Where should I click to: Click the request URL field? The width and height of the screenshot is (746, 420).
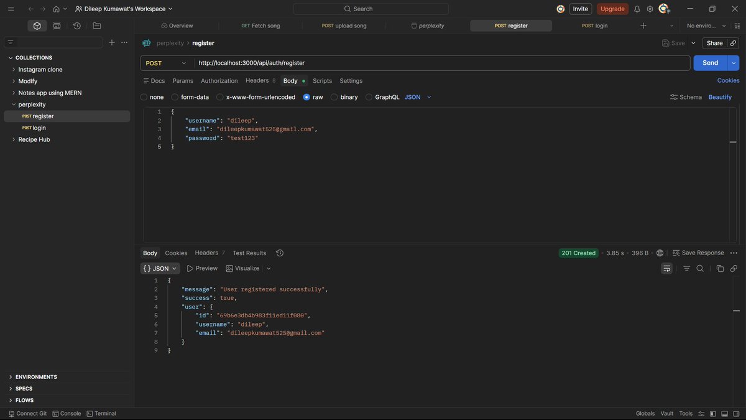(x=442, y=63)
